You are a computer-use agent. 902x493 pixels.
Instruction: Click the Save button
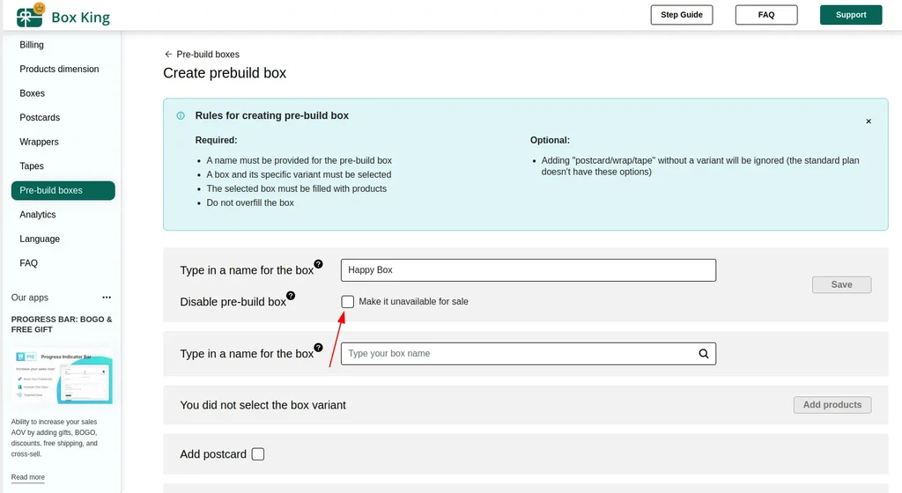tap(841, 284)
